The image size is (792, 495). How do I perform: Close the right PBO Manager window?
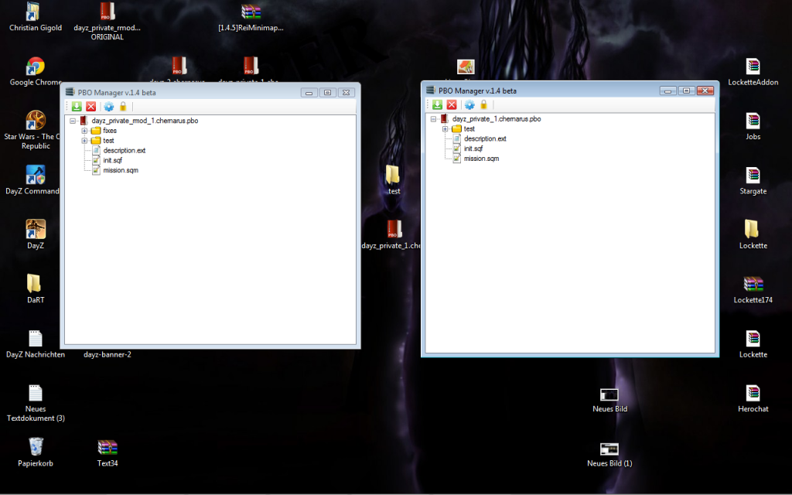coord(705,90)
